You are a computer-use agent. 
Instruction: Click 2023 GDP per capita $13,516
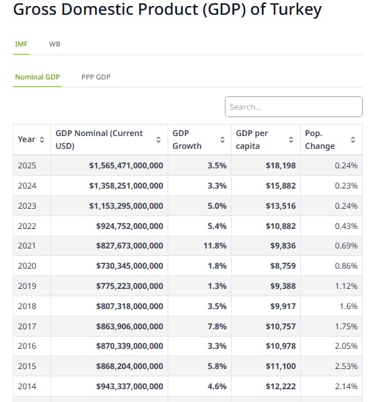point(281,206)
